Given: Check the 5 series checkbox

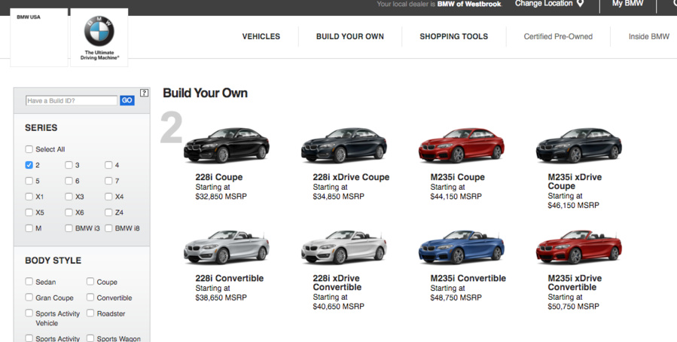Looking at the screenshot, I should (29, 181).
